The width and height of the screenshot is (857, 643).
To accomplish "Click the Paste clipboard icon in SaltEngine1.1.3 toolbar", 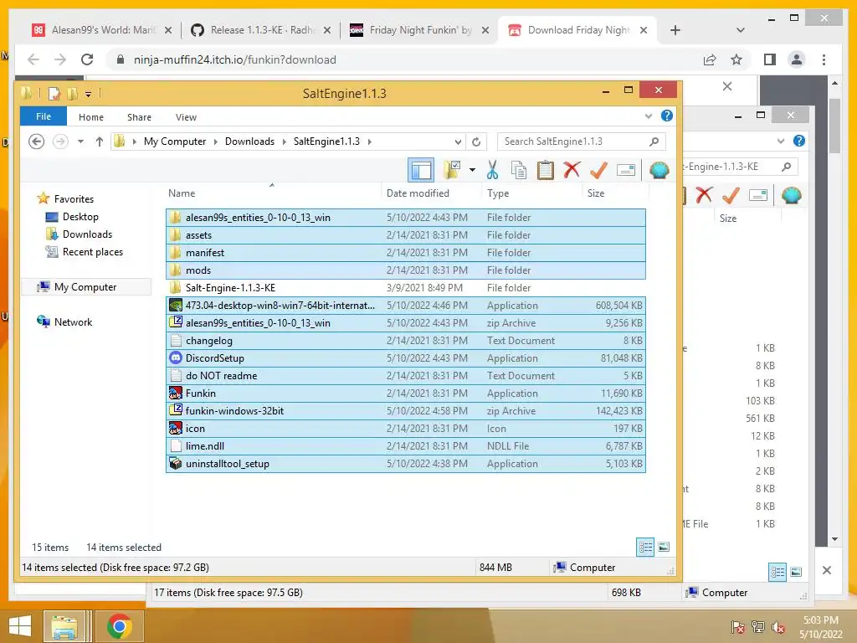I will [x=545, y=170].
